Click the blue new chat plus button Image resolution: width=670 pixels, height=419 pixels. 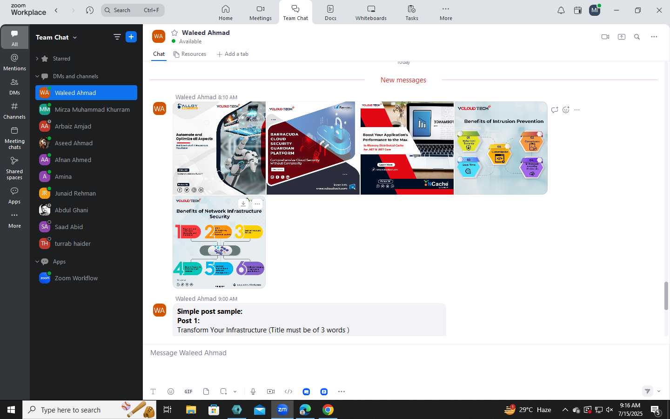coord(131,37)
